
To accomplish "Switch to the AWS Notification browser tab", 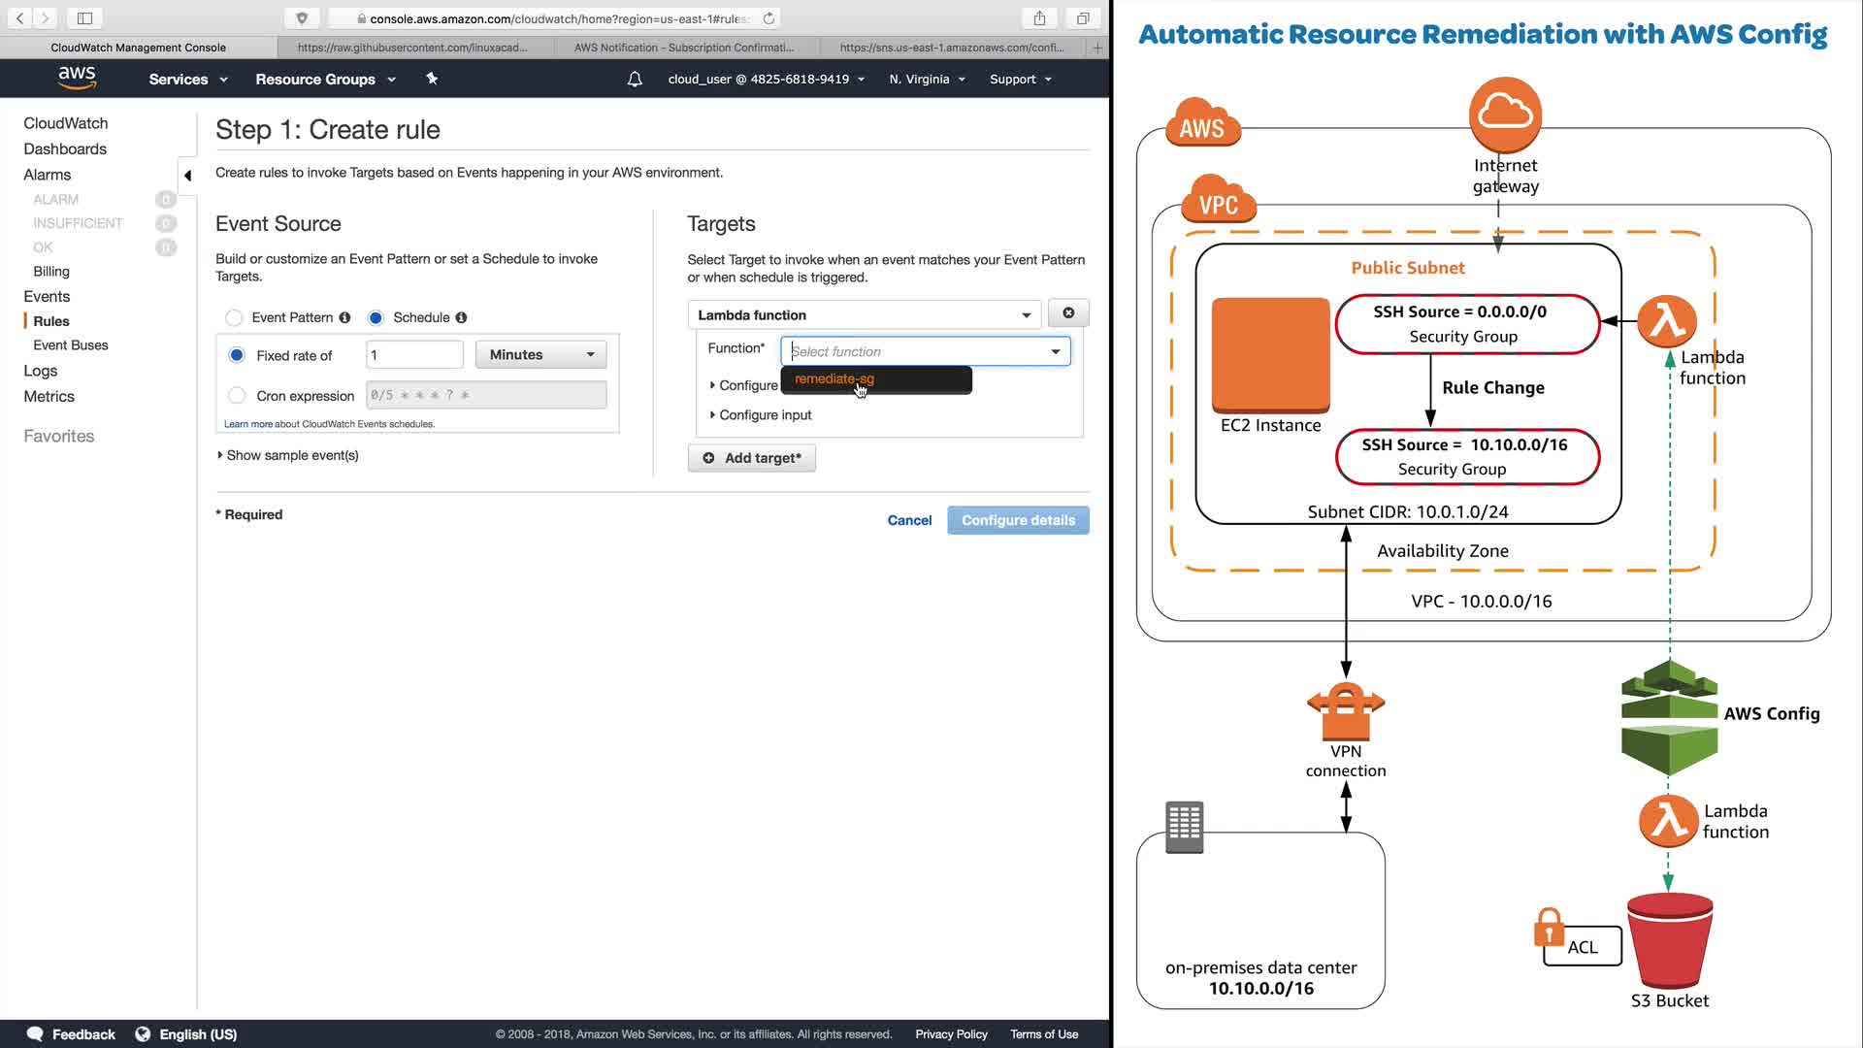I will (684, 47).
